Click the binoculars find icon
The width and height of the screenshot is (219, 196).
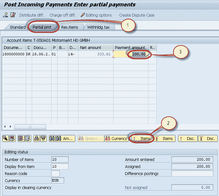(x=52, y=138)
